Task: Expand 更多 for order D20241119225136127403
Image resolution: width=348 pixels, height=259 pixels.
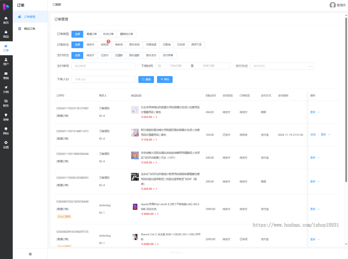Action: click(315, 112)
